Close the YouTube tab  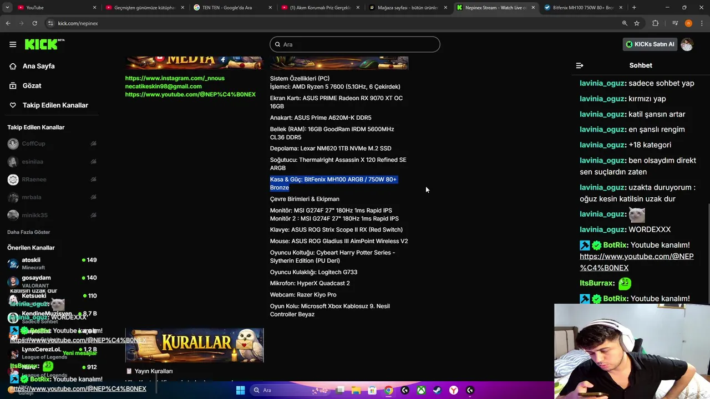94,7
